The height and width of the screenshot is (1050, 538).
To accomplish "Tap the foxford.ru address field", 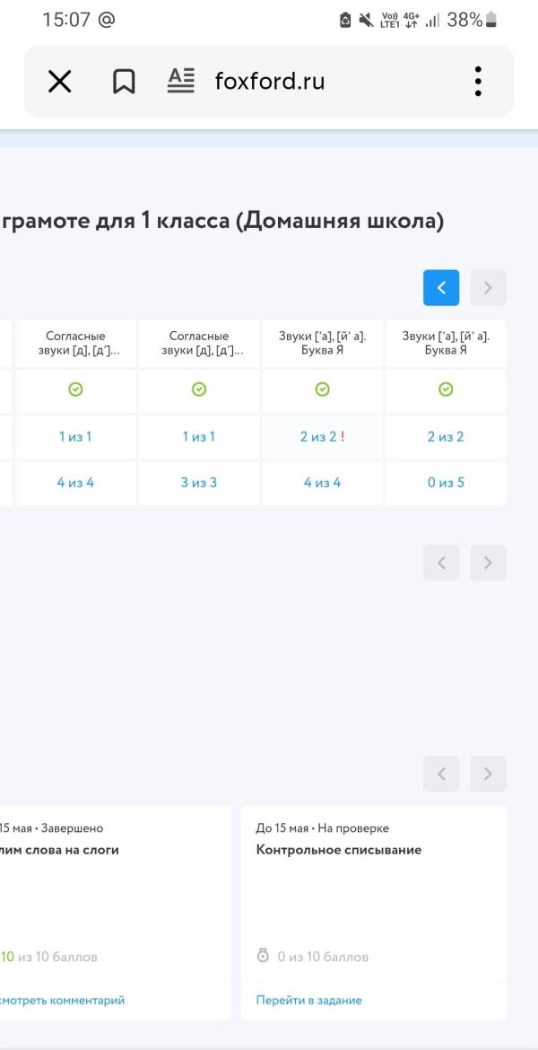I will (269, 83).
